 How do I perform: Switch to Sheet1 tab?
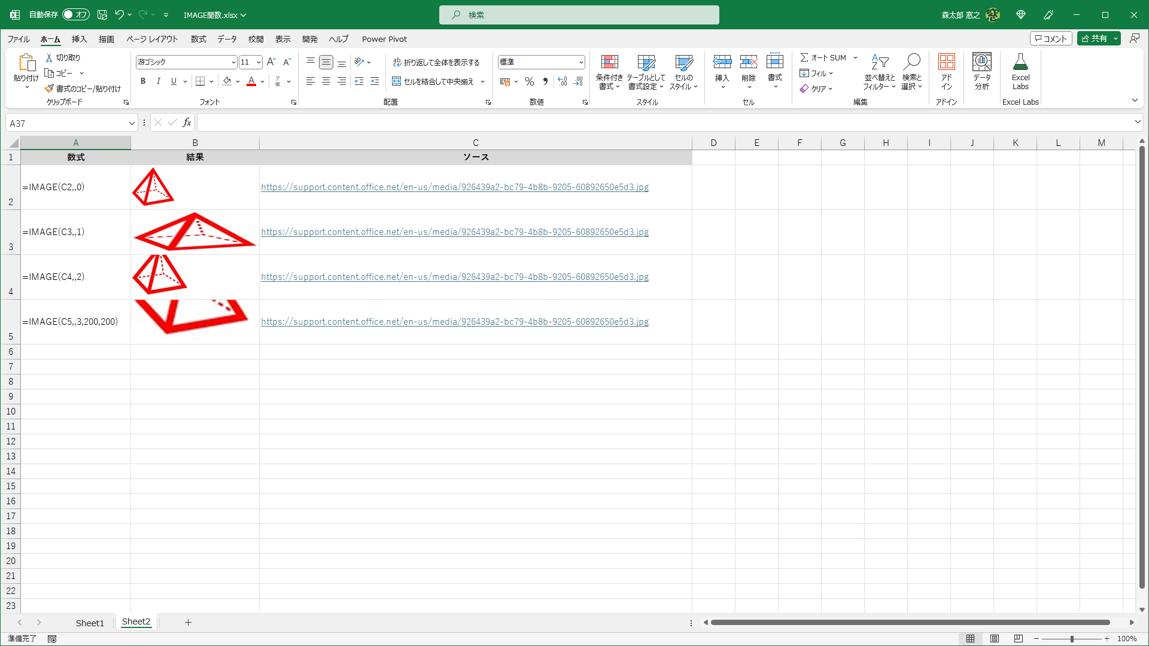click(90, 623)
